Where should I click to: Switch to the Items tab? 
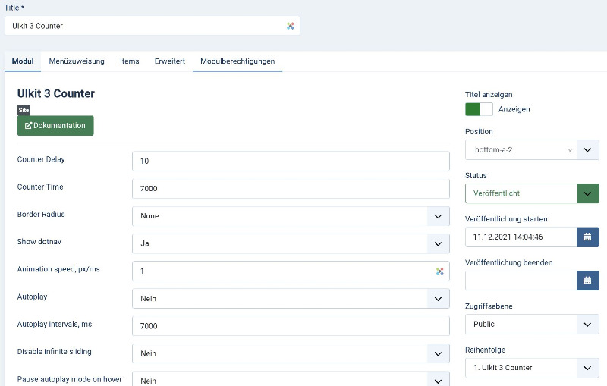(129, 61)
